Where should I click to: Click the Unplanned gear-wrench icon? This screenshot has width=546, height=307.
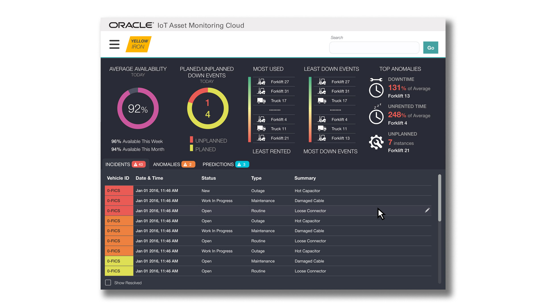tap(376, 142)
